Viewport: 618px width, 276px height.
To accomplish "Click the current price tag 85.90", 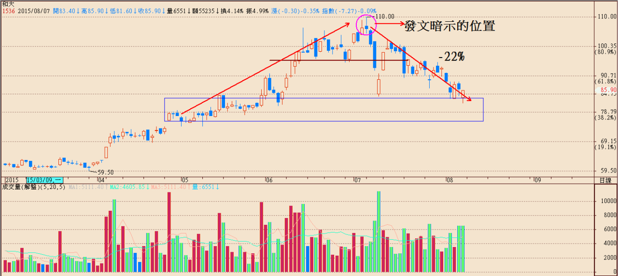I will pos(607,90).
